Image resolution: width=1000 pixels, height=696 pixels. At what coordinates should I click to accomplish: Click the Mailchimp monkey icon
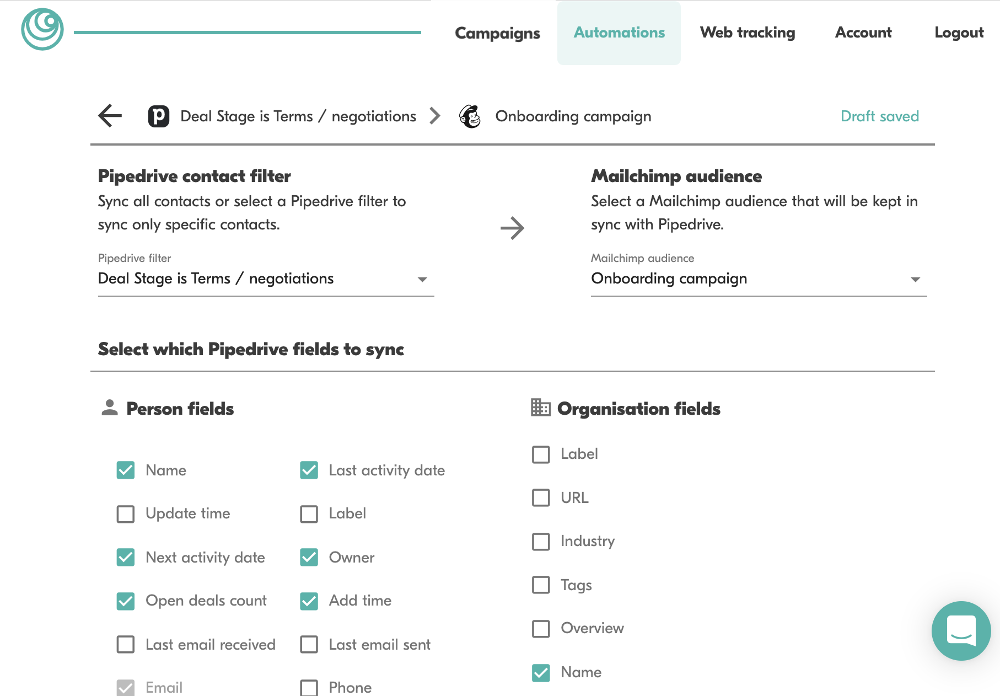click(470, 116)
